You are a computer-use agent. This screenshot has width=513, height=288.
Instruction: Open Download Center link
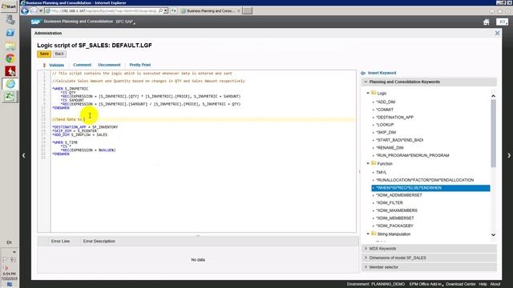[x=461, y=284]
